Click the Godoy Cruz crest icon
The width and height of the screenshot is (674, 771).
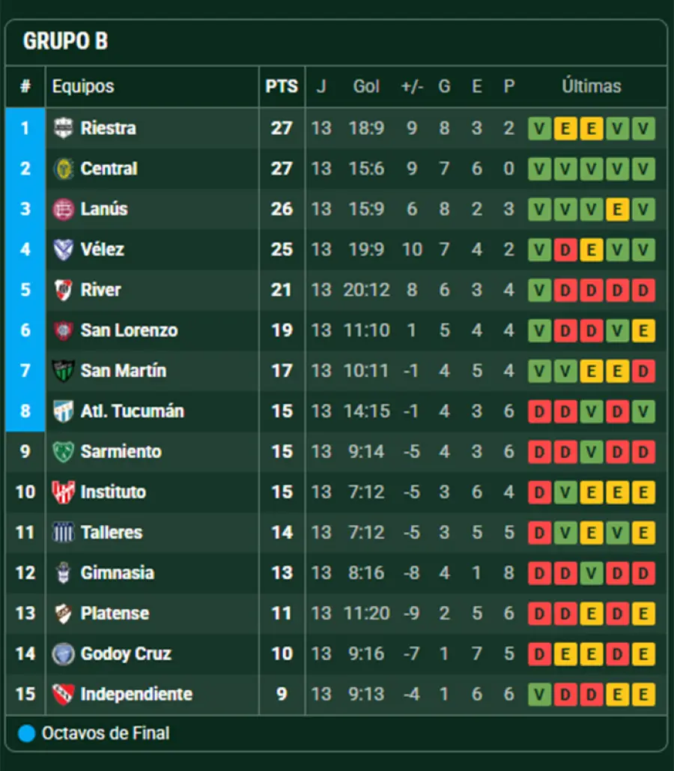coord(64,654)
